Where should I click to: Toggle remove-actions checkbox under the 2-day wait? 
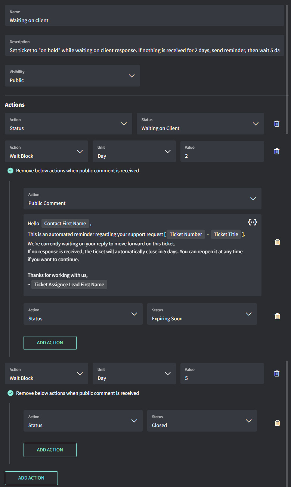(10, 171)
